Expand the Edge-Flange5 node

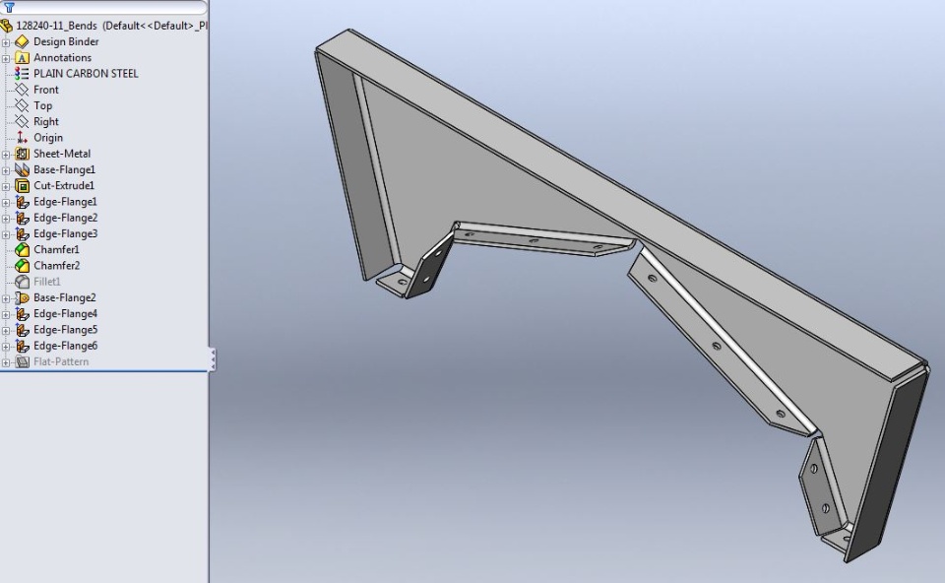point(6,330)
